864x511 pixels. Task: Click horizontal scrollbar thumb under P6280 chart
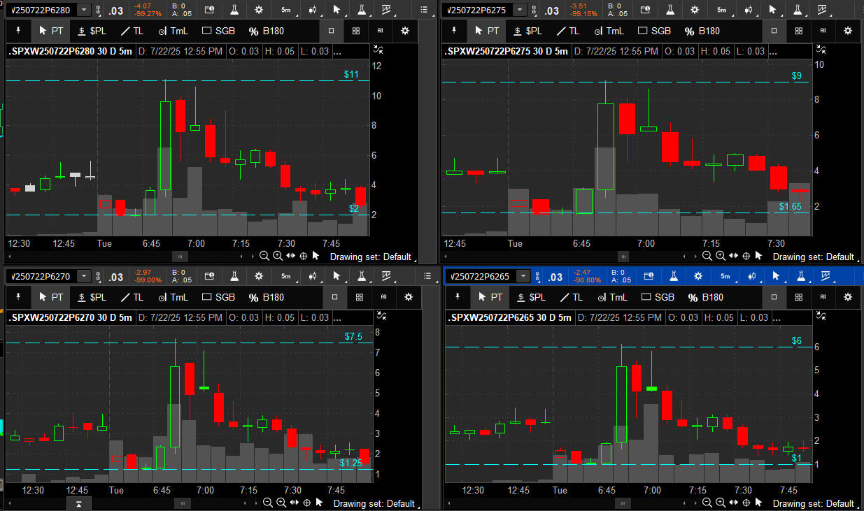[176, 257]
